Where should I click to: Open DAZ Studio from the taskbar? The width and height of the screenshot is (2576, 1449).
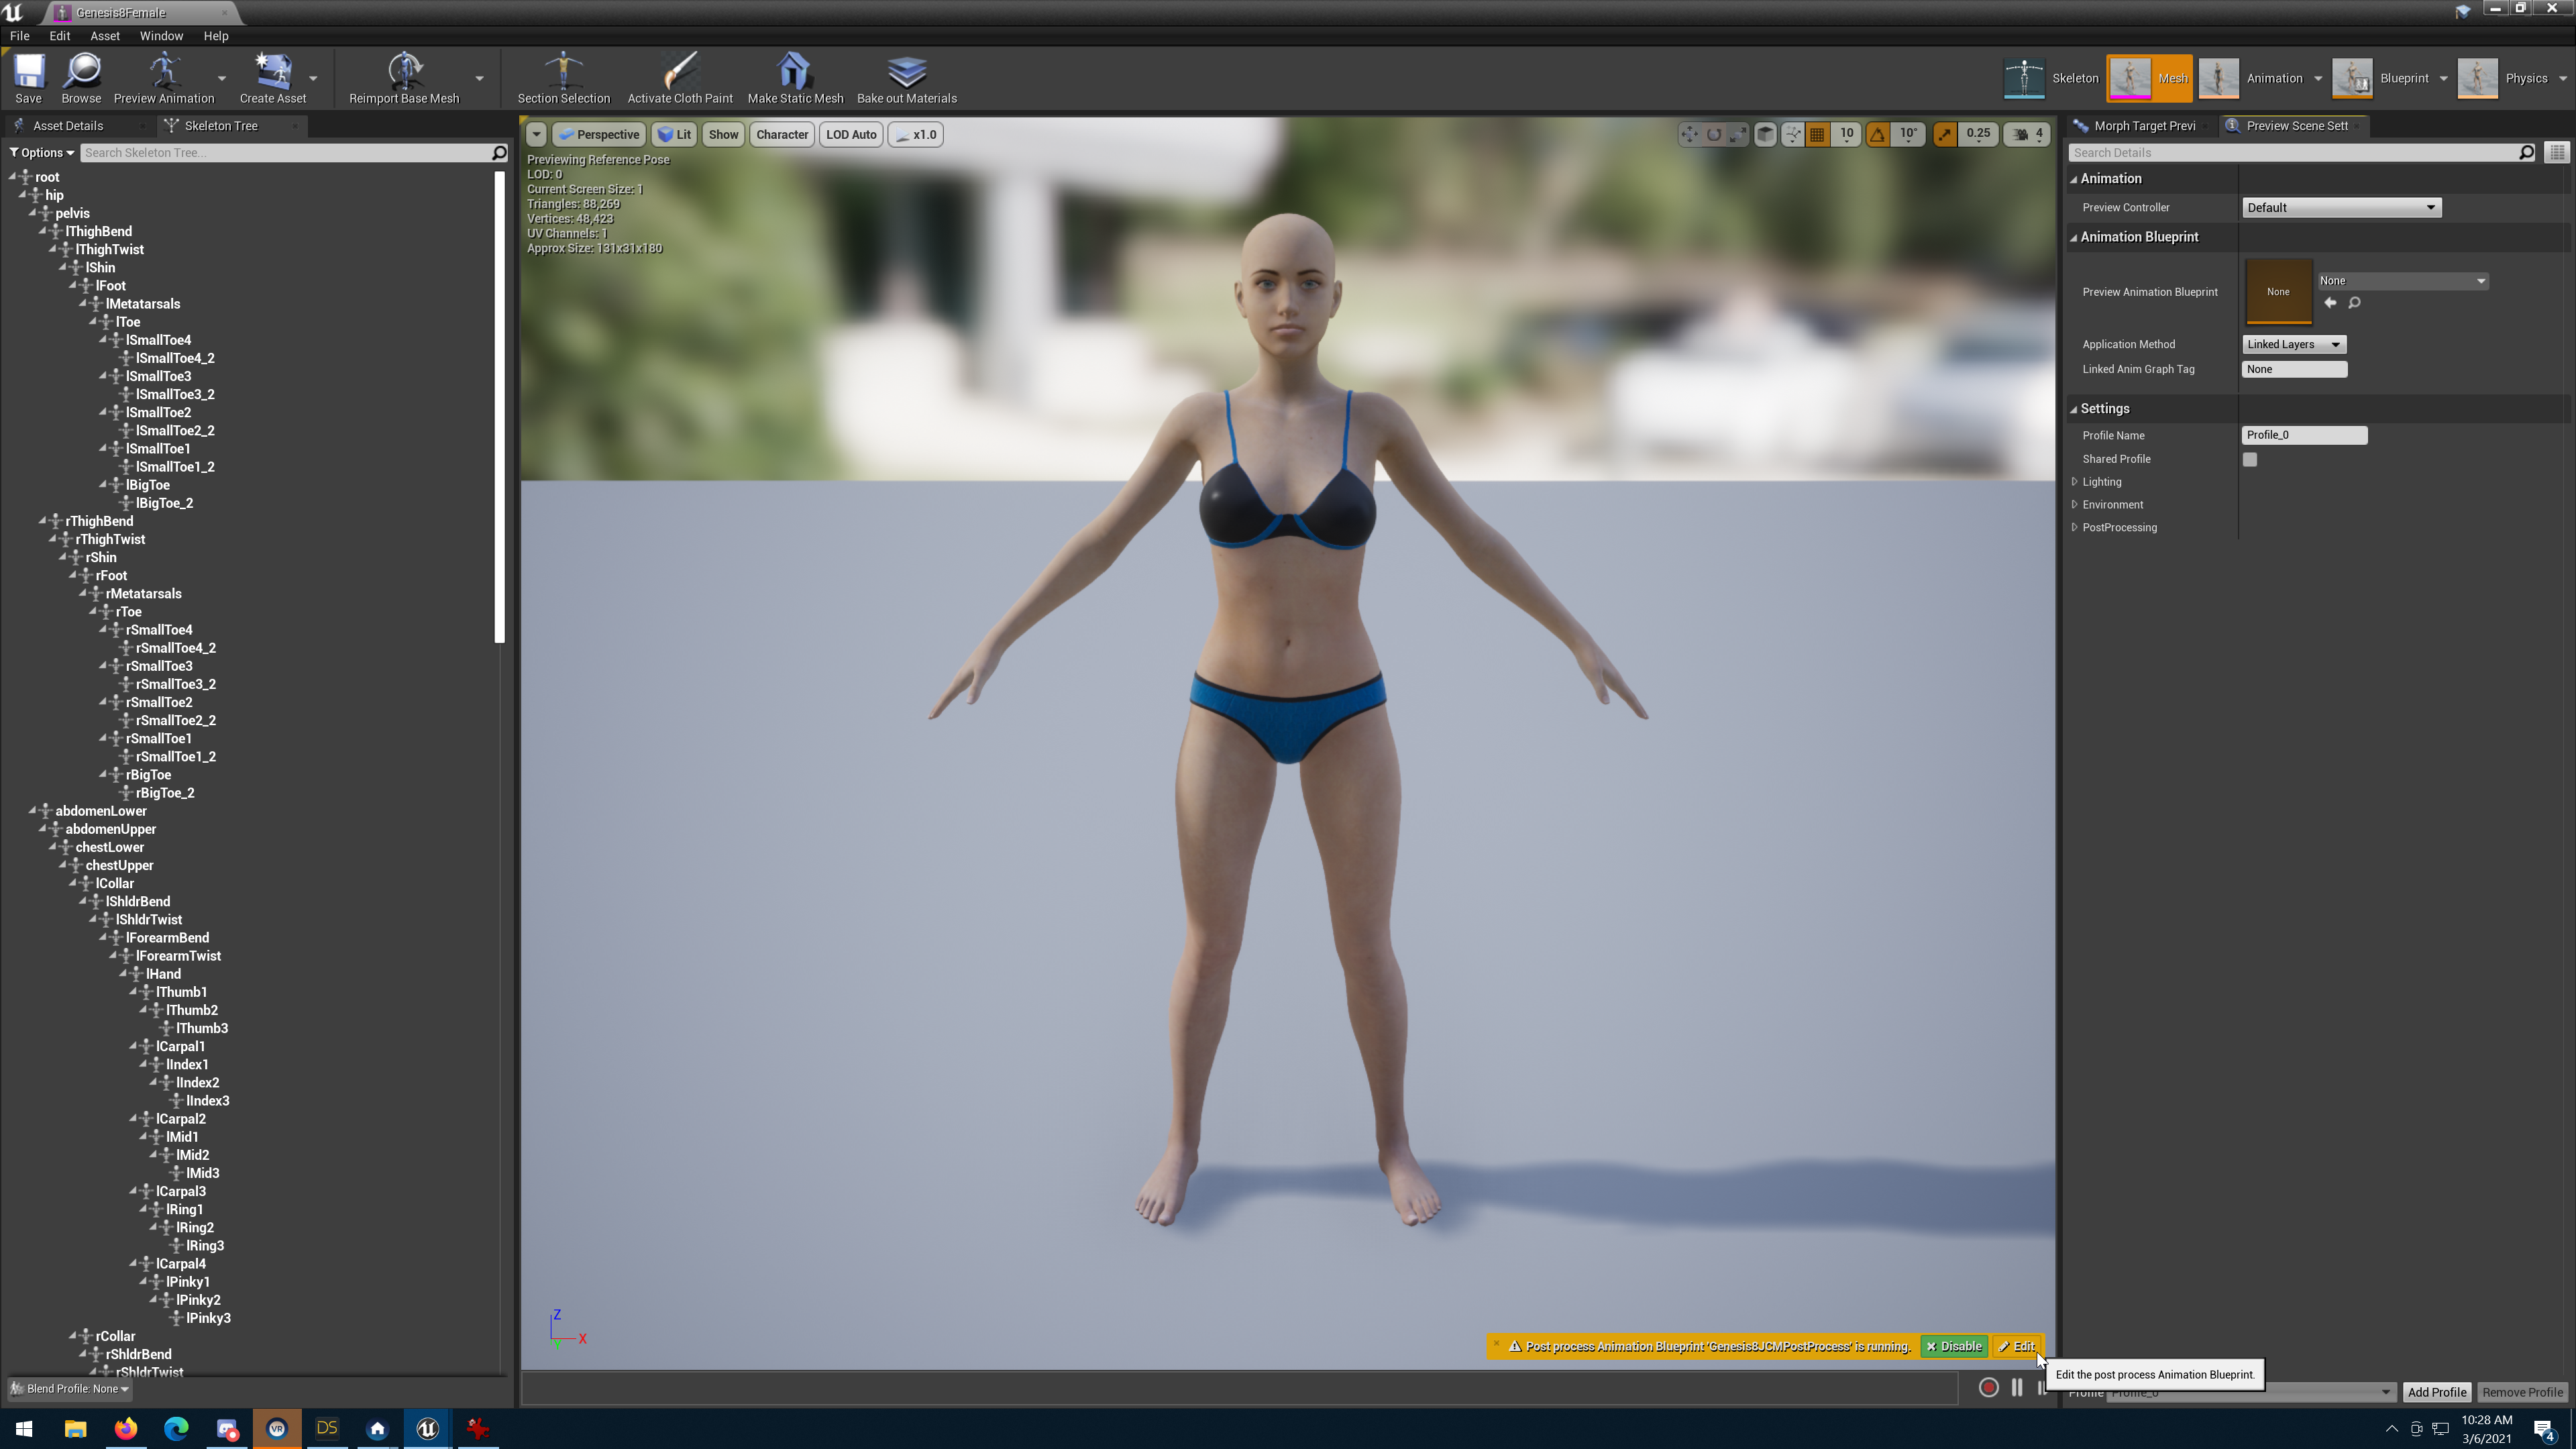pyautogui.click(x=326, y=1429)
